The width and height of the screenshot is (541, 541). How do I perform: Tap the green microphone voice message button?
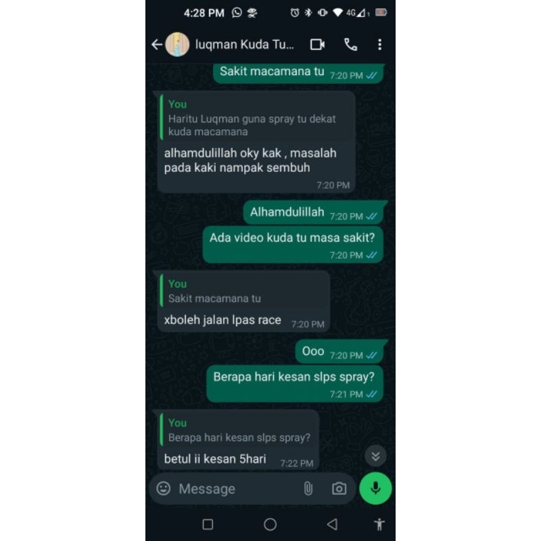click(x=375, y=488)
